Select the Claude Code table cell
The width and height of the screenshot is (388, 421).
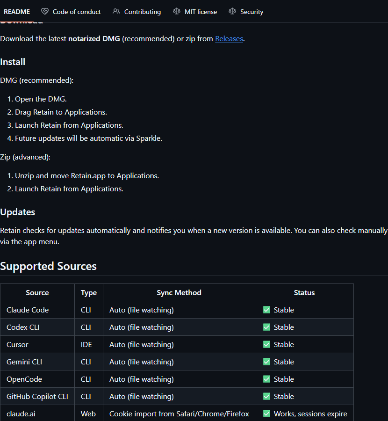click(x=37, y=310)
